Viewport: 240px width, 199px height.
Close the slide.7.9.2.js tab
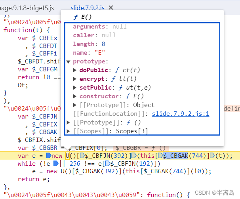tap(111, 8)
